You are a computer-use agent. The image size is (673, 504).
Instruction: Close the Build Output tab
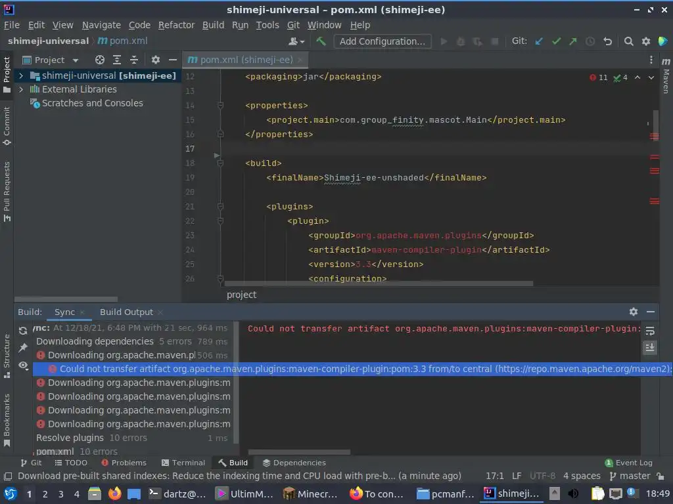tap(160, 313)
